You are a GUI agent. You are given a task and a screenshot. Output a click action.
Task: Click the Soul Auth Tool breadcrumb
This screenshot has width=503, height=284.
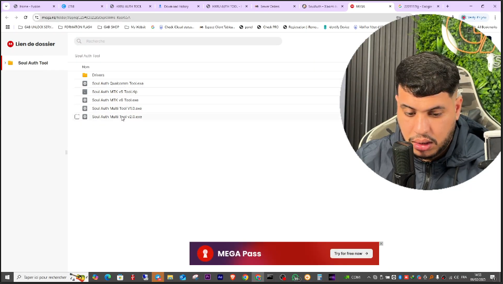pos(87,56)
